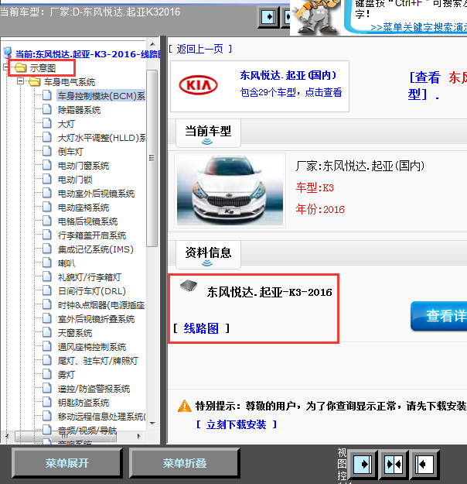The image size is (467, 484).
Task: Select 礼貌灯/行李箱灯 tree item
Action: (90, 277)
